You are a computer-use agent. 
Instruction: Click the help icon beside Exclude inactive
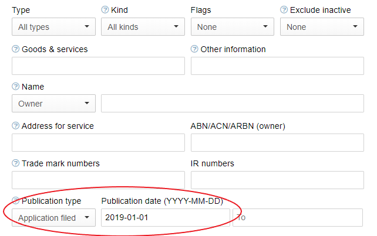pyautogui.click(x=284, y=11)
